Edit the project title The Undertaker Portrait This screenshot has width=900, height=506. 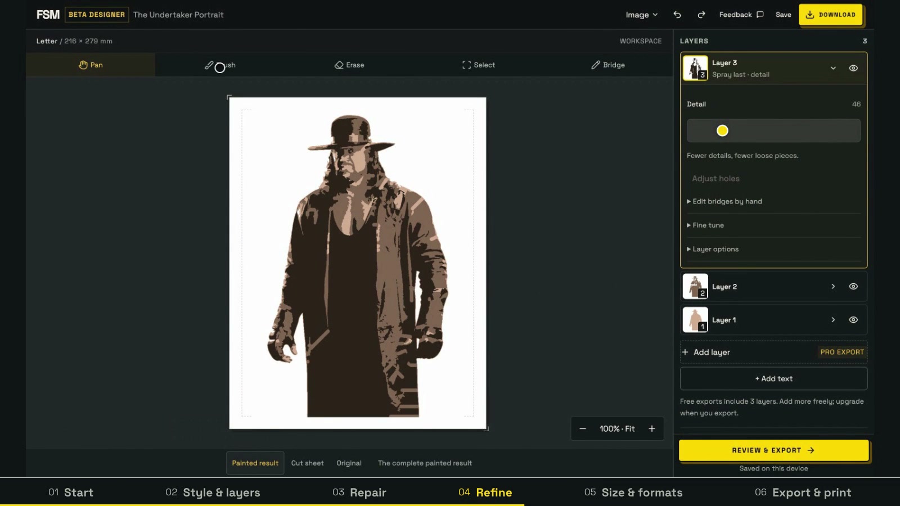coord(178,15)
